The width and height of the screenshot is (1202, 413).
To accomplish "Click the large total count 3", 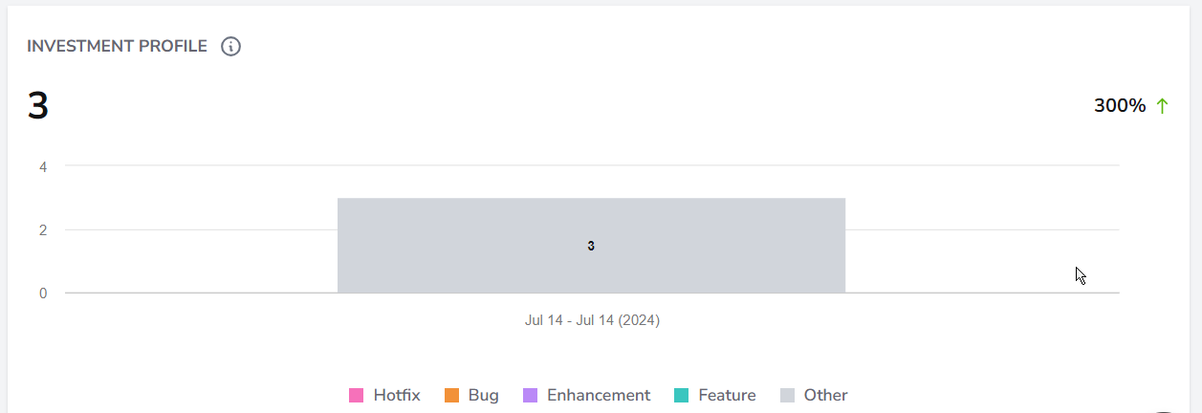I will click(x=37, y=106).
